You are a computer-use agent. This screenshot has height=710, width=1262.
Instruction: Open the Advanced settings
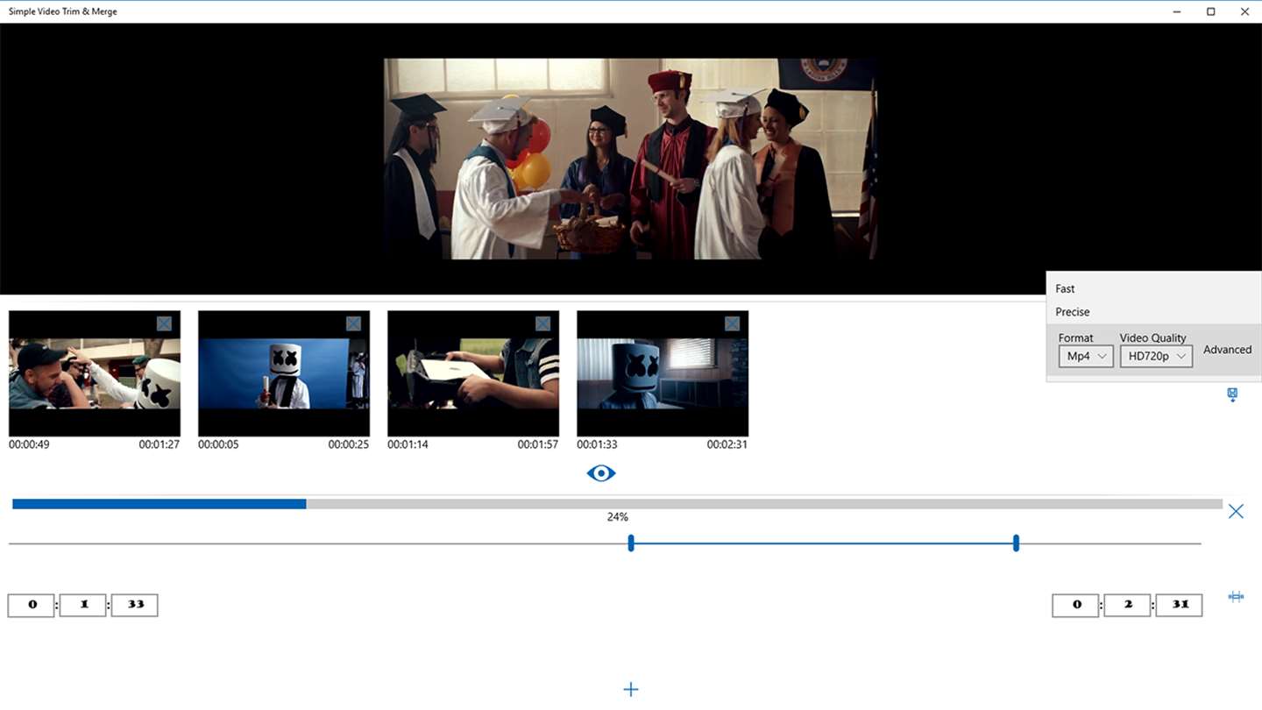pos(1227,350)
